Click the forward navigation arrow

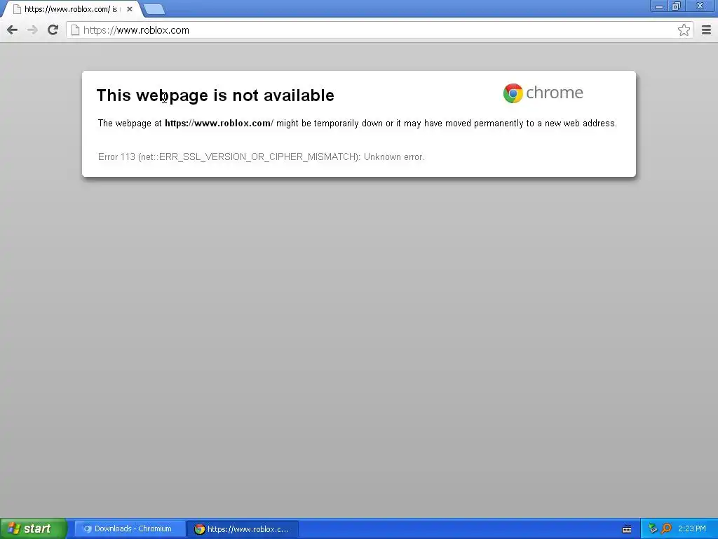click(32, 30)
